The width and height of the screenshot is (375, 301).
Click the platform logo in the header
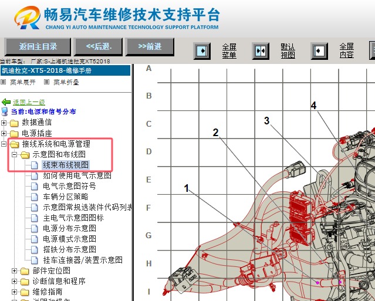point(27,18)
